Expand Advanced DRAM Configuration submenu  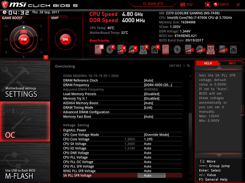86,112
